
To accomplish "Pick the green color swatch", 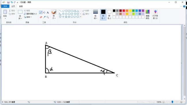I will (x=133, y=11).
